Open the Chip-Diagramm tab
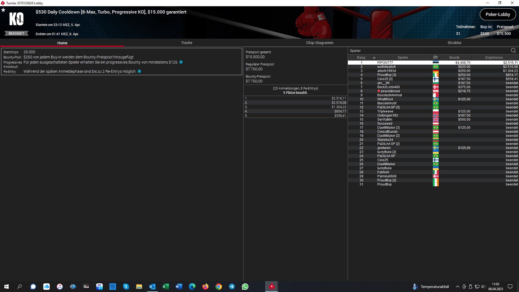Viewport: 519px width, 292px height. (320, 43)
